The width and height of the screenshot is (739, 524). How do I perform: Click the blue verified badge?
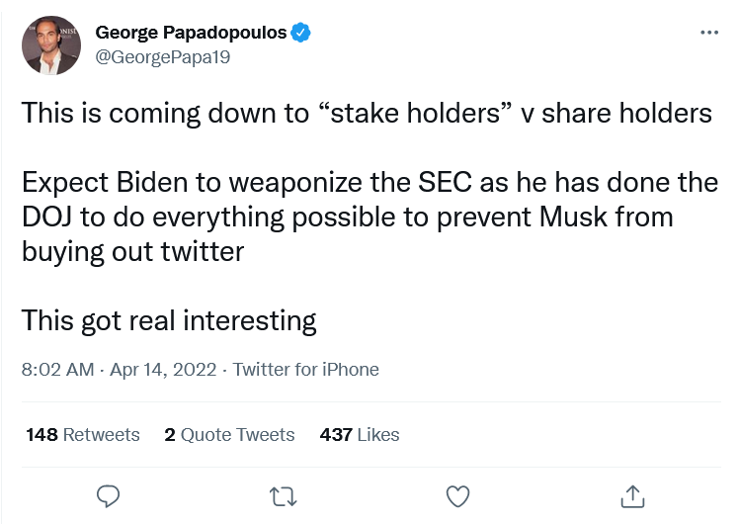[x=300, y=33]
